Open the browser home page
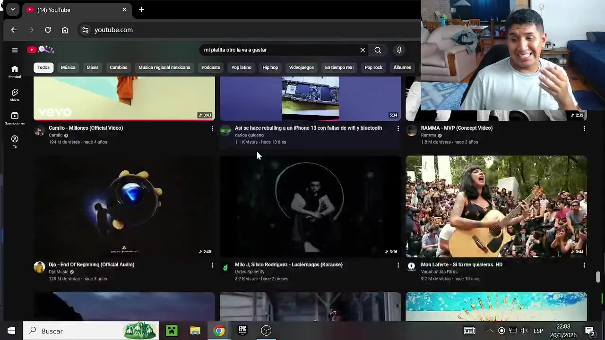This screenshot has width=605, height=340. [x=65, y=30]
